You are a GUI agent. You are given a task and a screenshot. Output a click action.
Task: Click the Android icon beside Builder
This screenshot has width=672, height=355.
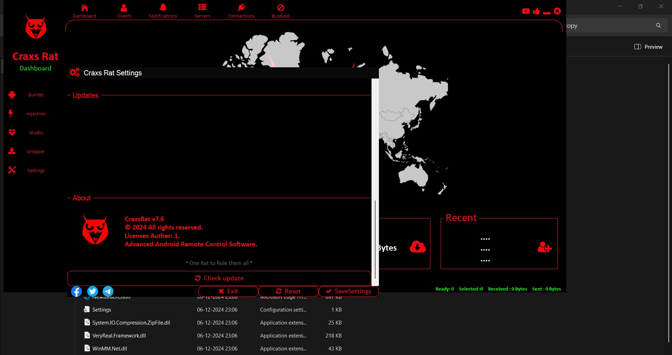(x=12, y=95)
